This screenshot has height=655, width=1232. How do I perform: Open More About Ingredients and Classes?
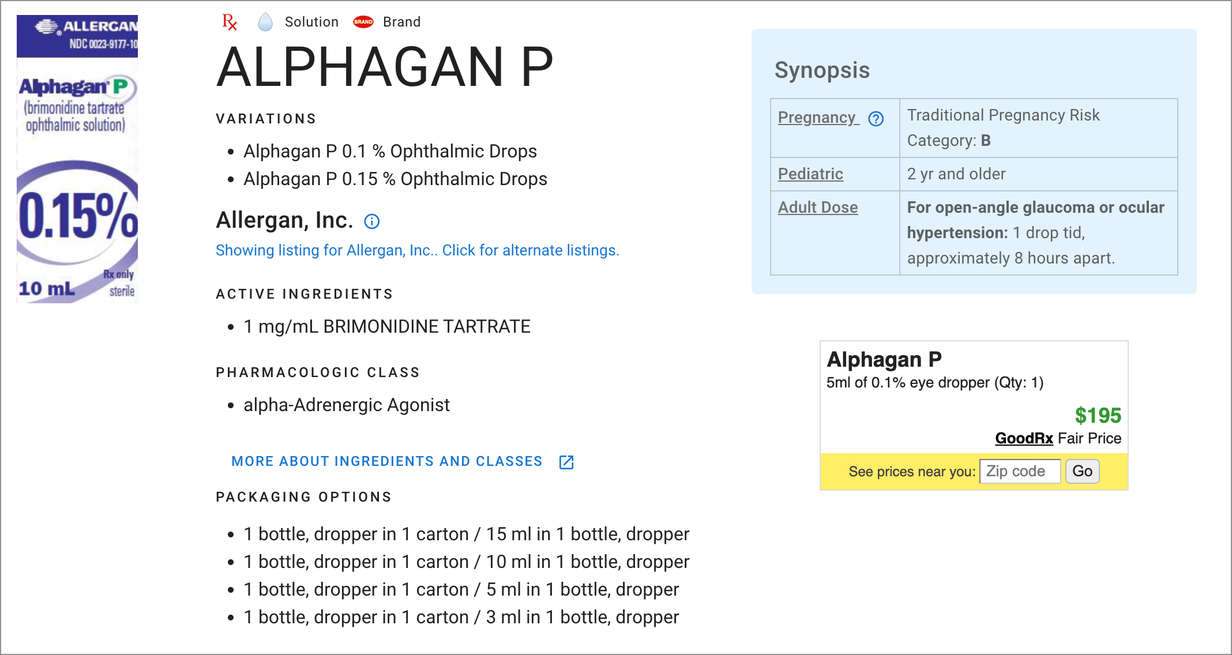pos(386,461)
